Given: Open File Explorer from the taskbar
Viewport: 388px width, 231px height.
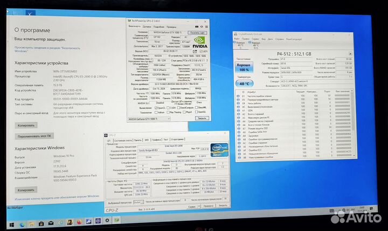Looking at the screenshot, I should 31,224.
